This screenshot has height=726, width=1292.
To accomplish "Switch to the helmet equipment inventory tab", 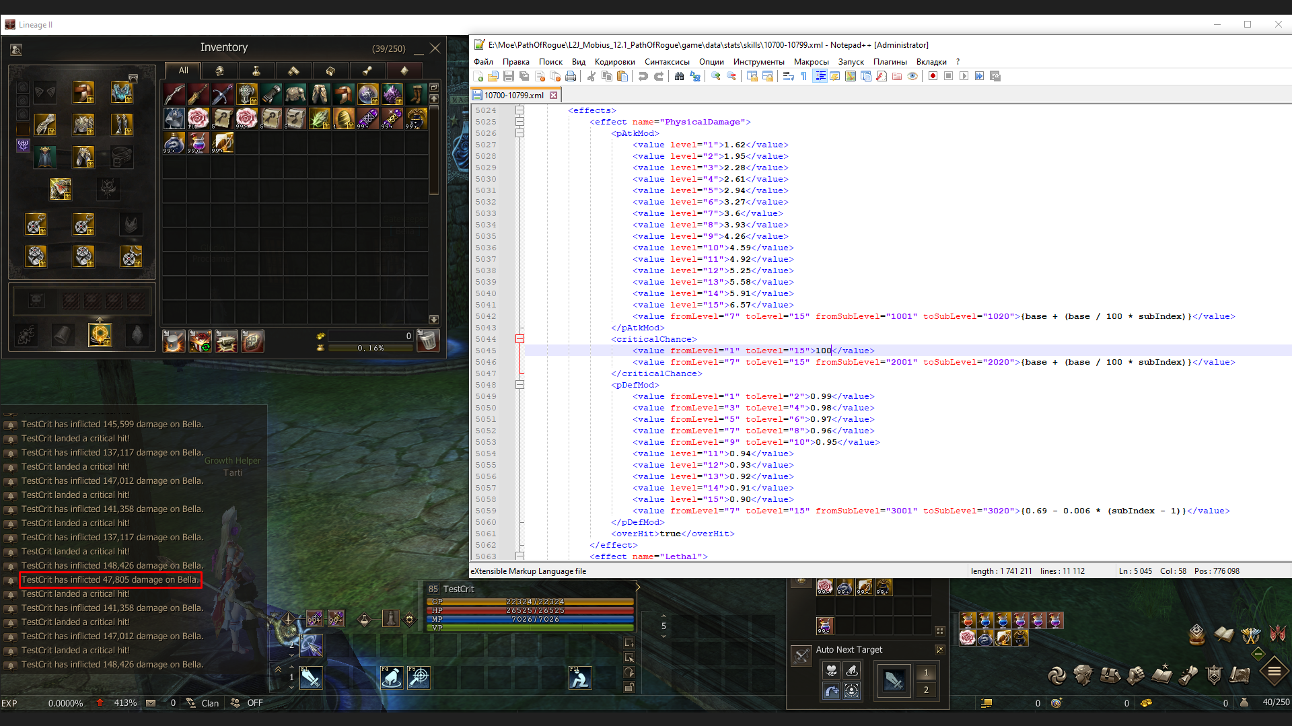I will [219, 71].
